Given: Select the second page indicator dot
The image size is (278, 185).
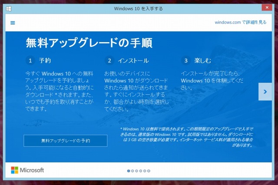Looking at the screenshot, I should tap(132, 171).
